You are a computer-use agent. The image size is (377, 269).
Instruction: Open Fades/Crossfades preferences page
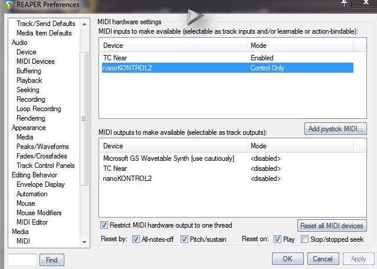[42, 156]
